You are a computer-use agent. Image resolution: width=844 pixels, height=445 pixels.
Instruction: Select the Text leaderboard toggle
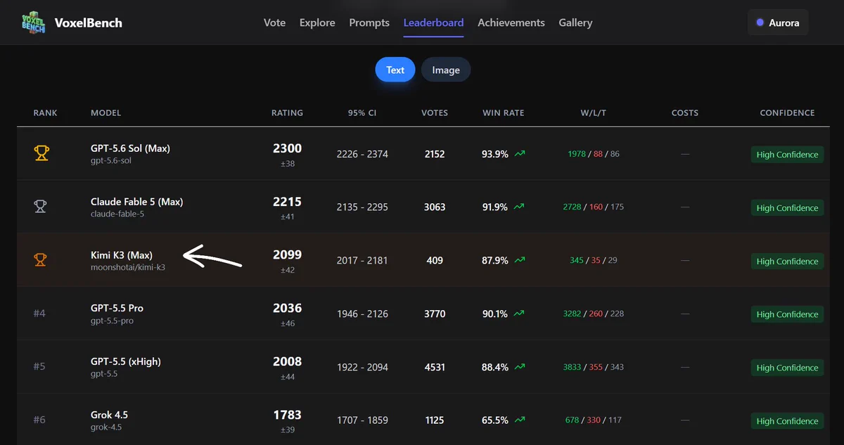(395, 70)
